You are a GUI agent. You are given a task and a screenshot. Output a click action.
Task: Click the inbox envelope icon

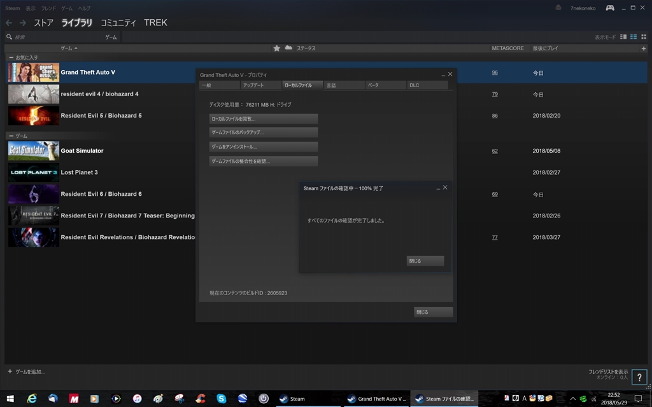point(558,8)
